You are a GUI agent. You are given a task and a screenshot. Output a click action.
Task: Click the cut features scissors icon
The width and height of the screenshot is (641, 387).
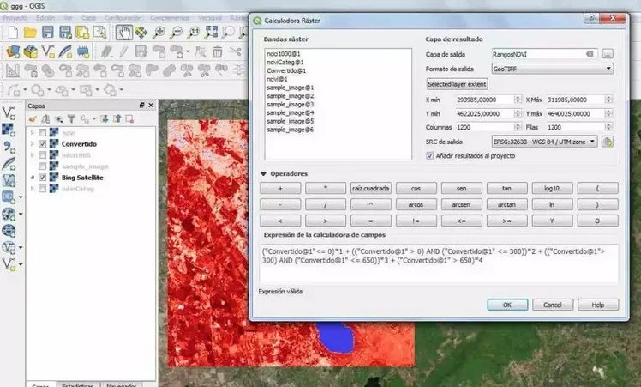(235, 52)
